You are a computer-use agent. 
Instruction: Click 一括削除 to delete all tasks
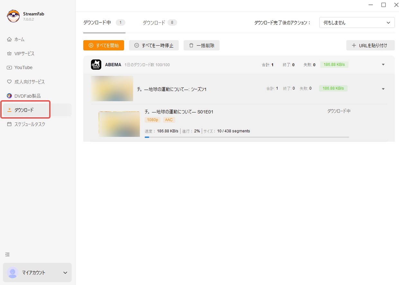[201, 45]
